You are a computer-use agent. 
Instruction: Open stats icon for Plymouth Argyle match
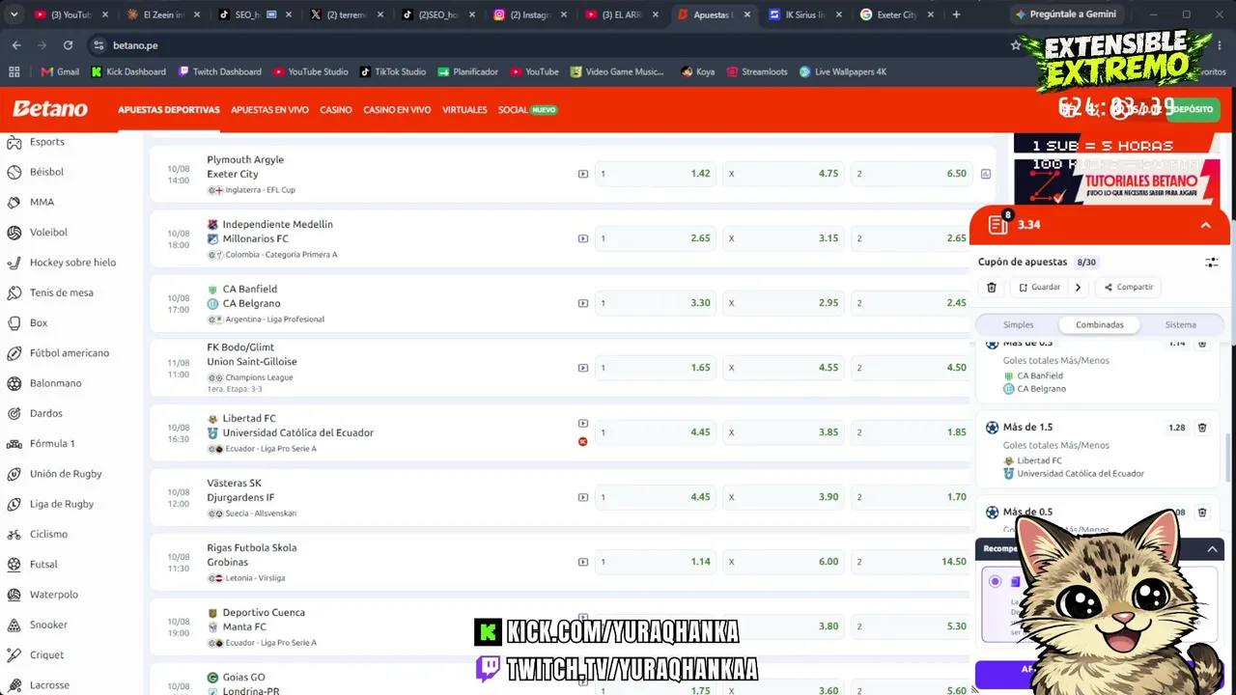click(985, 174)
